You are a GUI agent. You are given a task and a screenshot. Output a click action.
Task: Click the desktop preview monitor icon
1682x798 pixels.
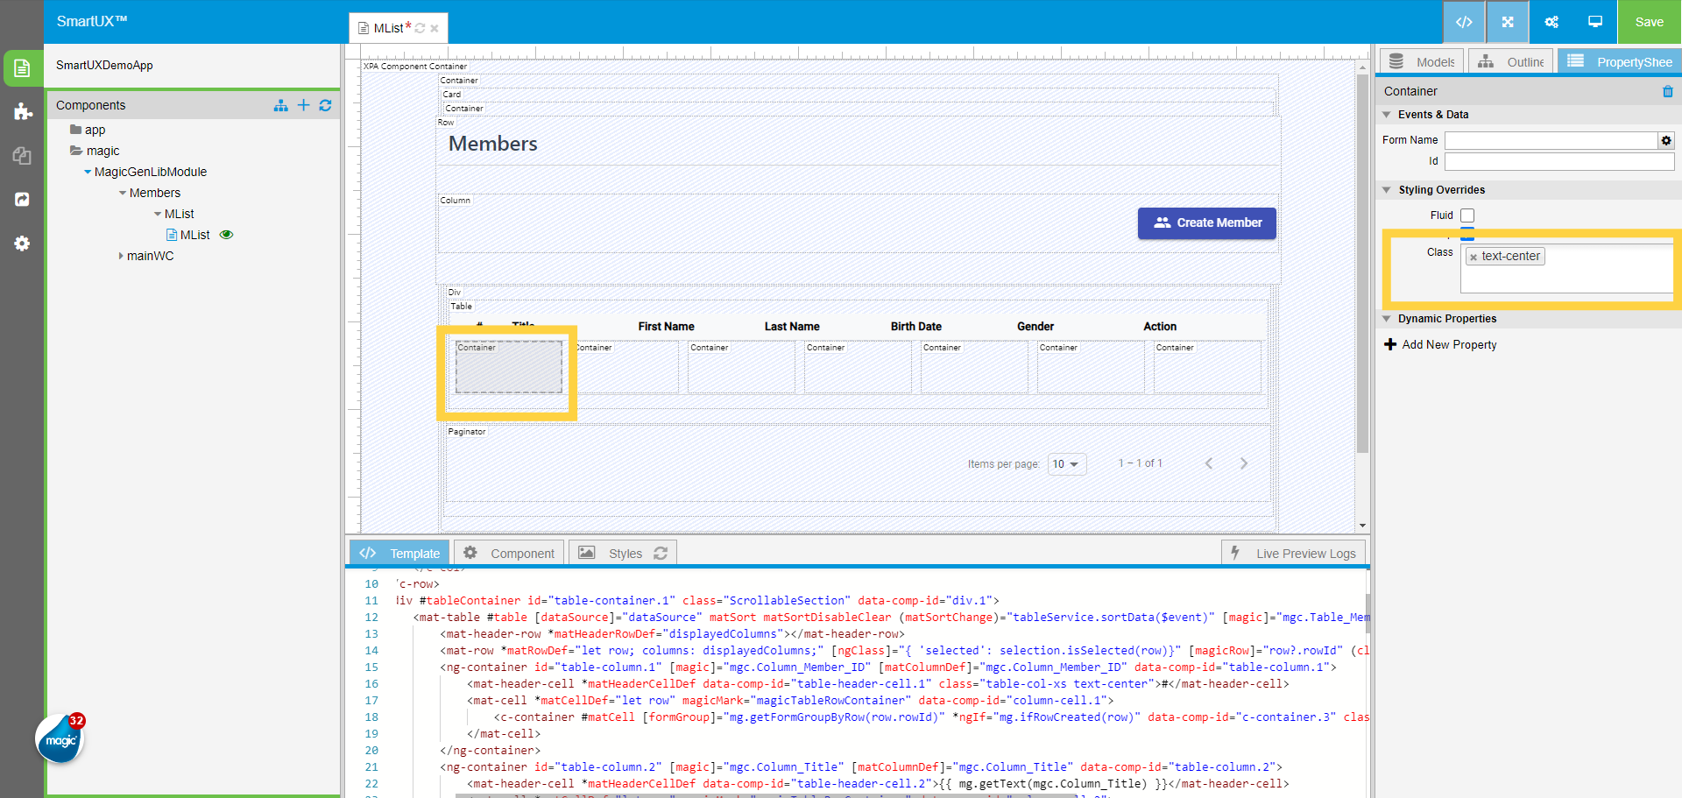[x=1594, y=22]
